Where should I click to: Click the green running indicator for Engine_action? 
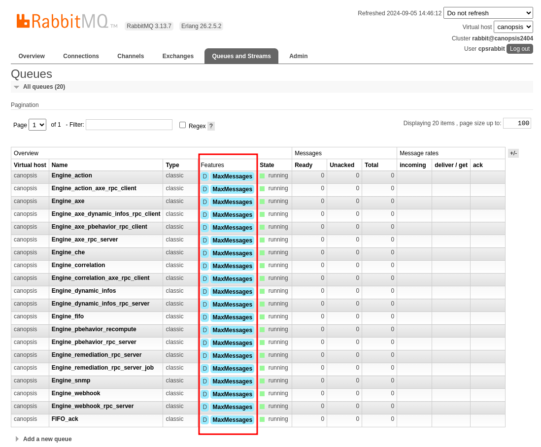coord(262,176)
